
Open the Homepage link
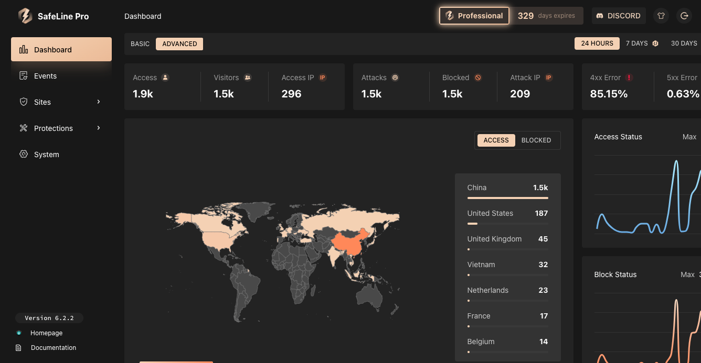pyautogui.click(x=46, y=333)
